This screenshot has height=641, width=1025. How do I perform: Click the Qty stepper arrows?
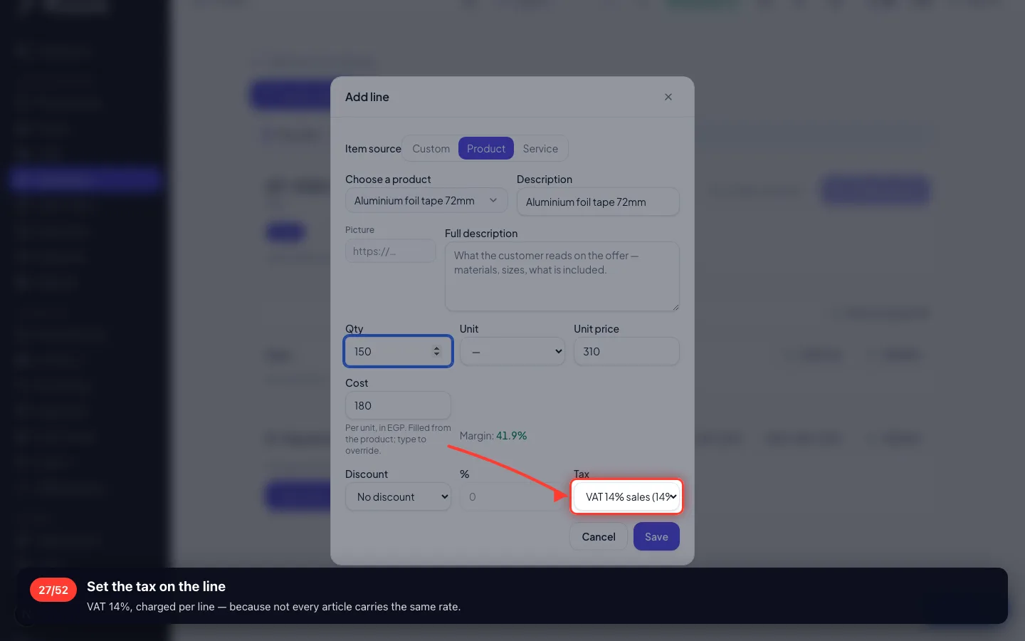(x=436, y=351)
